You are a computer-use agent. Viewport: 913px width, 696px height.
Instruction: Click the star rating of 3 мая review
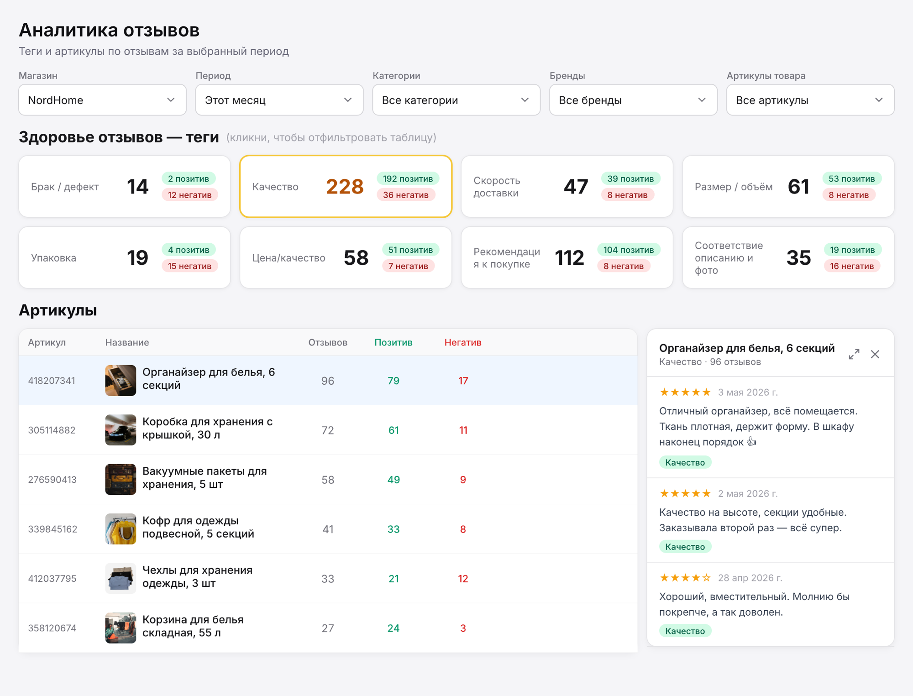pos(685,392)
